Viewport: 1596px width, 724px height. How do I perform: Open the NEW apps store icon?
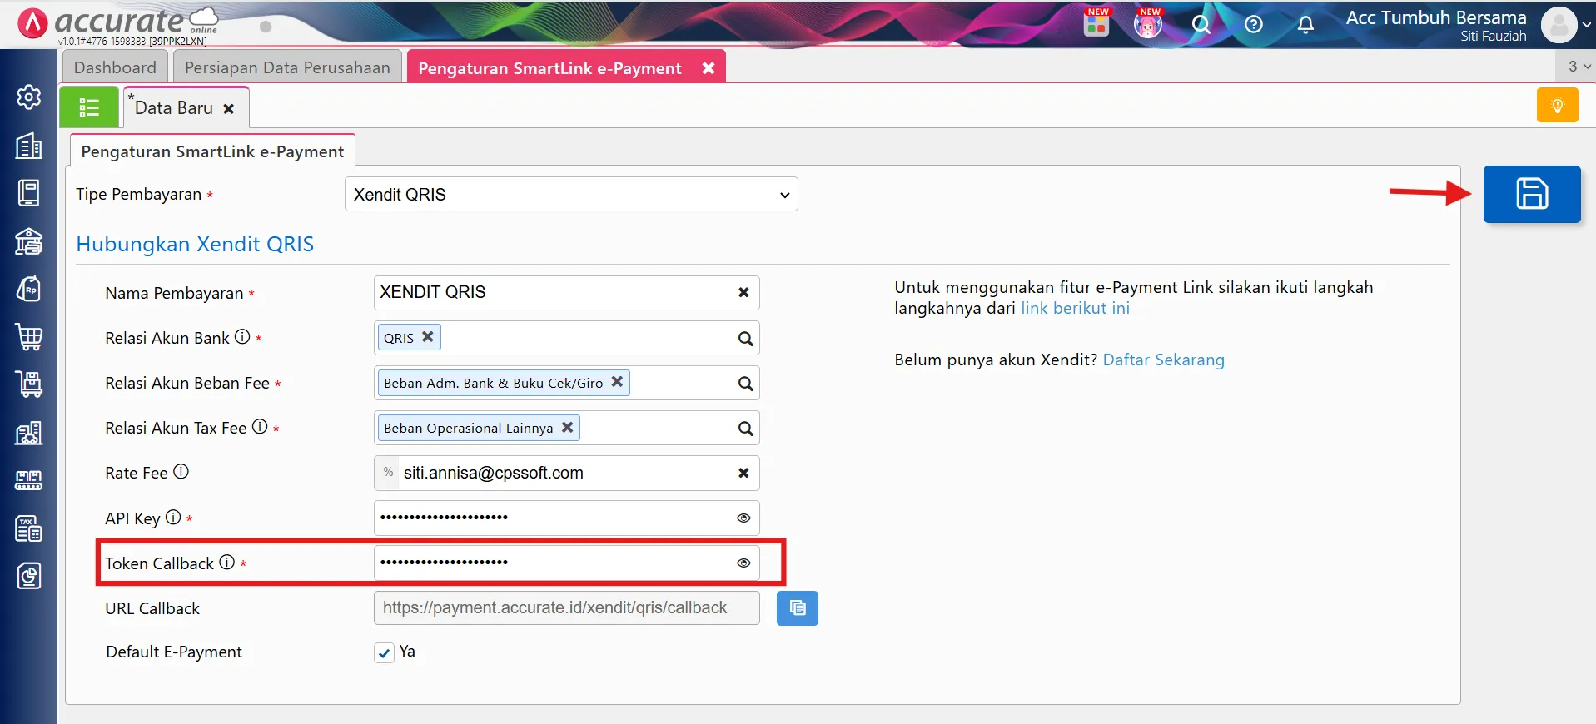point(1096,23)
